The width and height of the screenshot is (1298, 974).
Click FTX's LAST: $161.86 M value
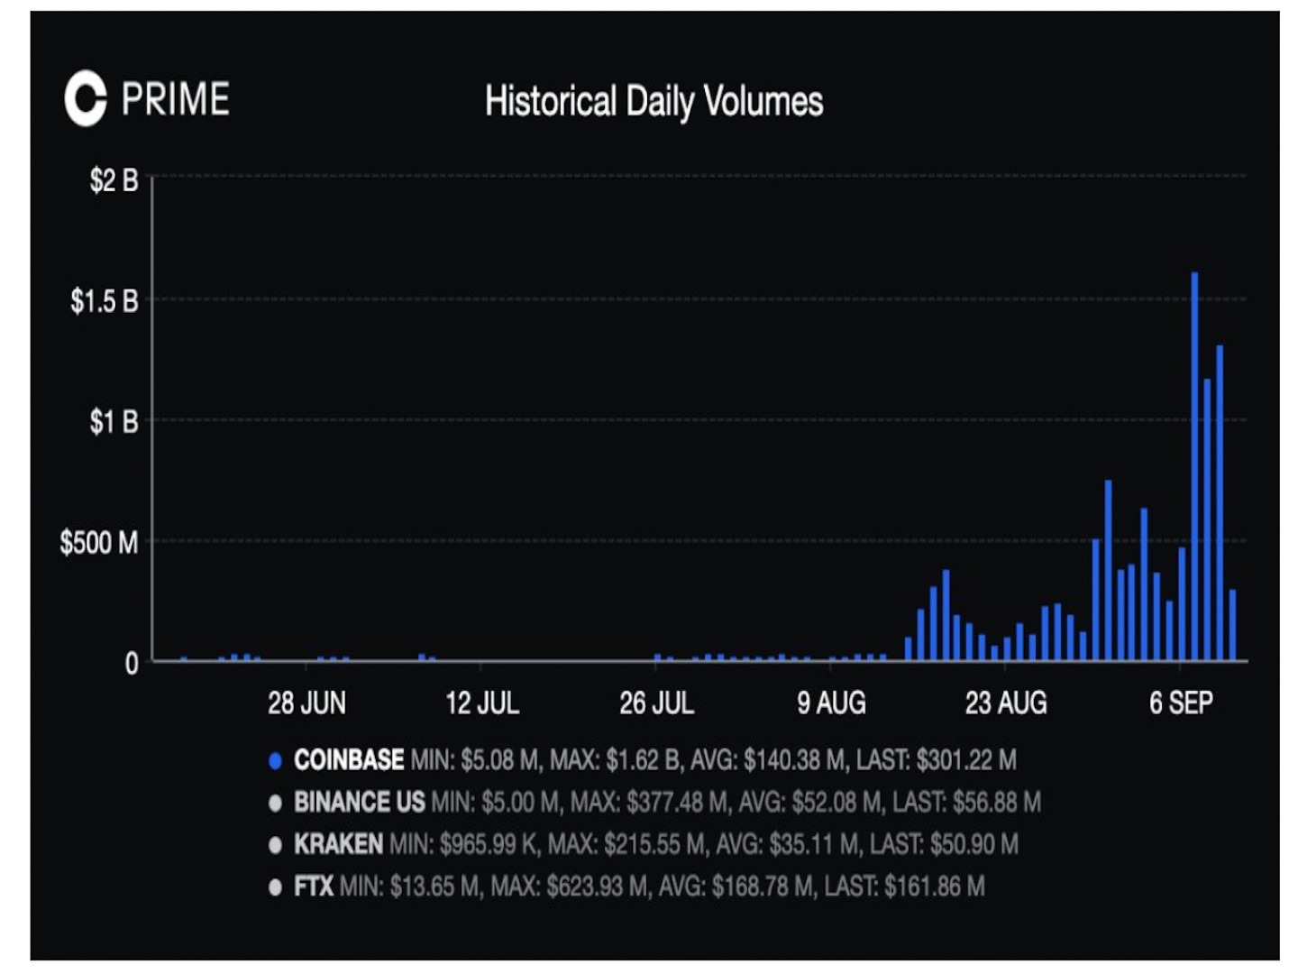(904, 887)
